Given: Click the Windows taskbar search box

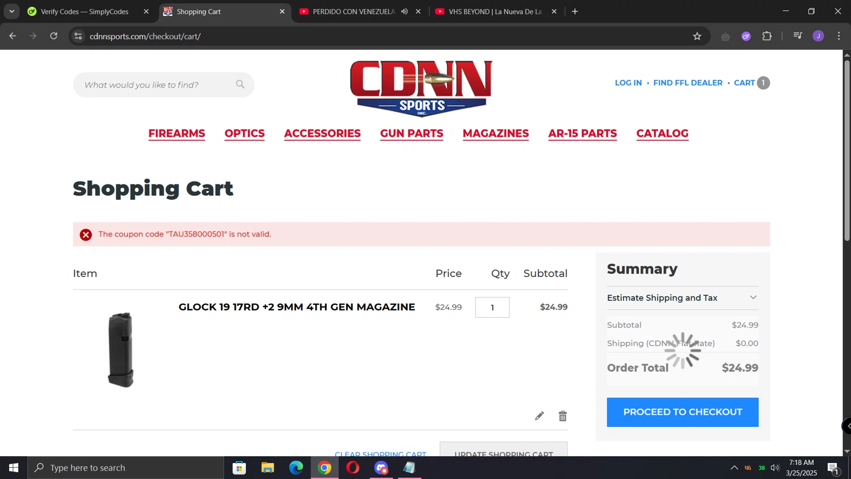Looking at the screenshot, I should tap(126, 468).
